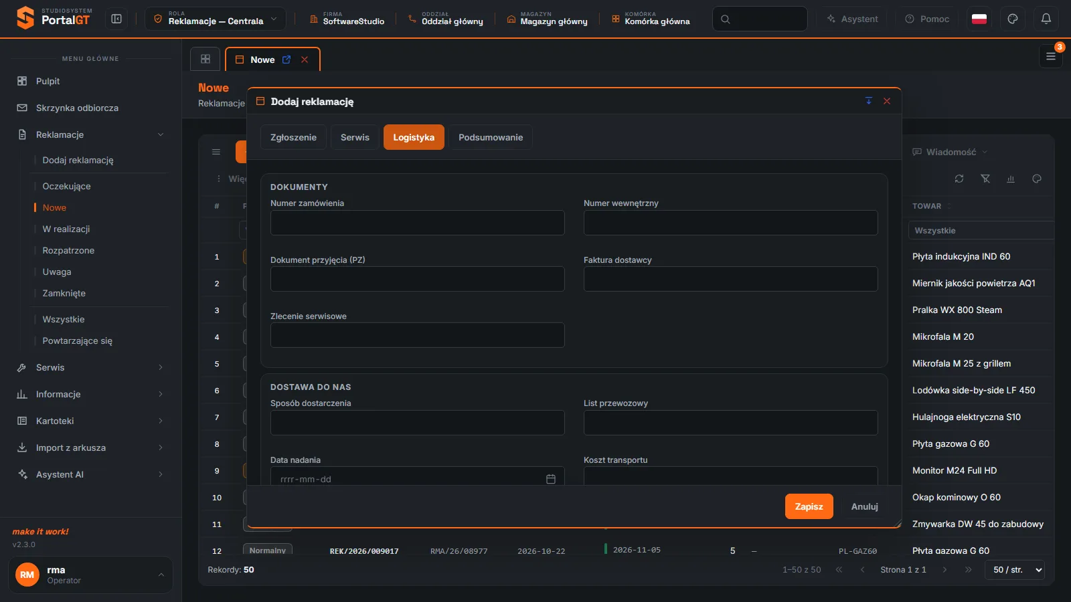Show the chart statistics icon
1071x602 pixels.
click(x=1011, y=179)
